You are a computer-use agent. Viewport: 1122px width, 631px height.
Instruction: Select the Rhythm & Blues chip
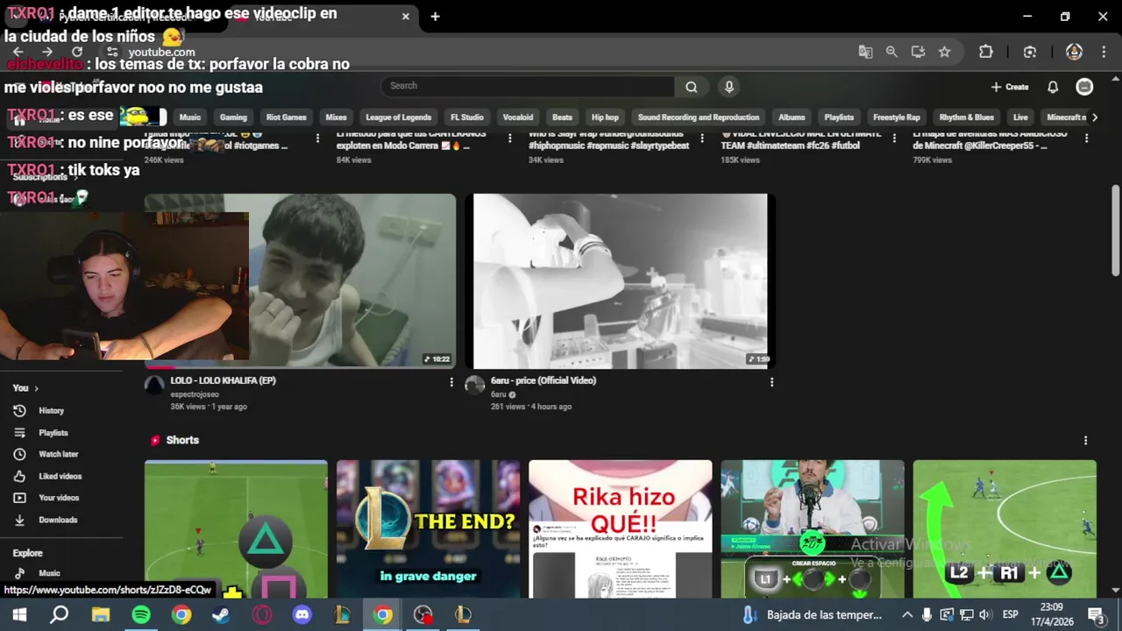967,117
